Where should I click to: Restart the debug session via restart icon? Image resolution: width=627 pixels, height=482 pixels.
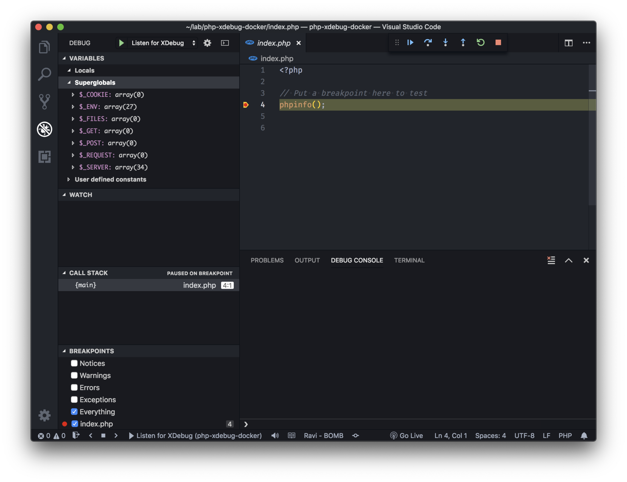(x=480, y=42)
